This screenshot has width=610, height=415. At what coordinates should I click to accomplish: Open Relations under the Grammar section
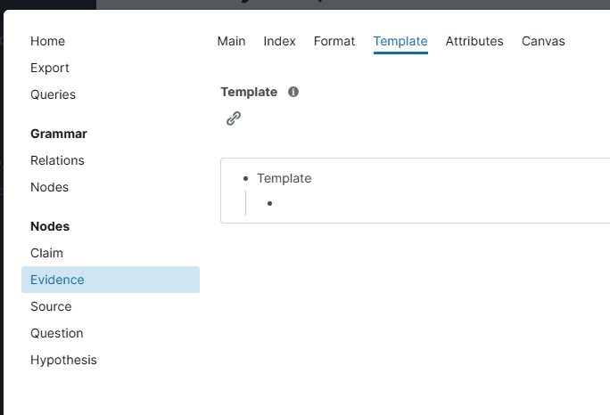coord(57,160)
